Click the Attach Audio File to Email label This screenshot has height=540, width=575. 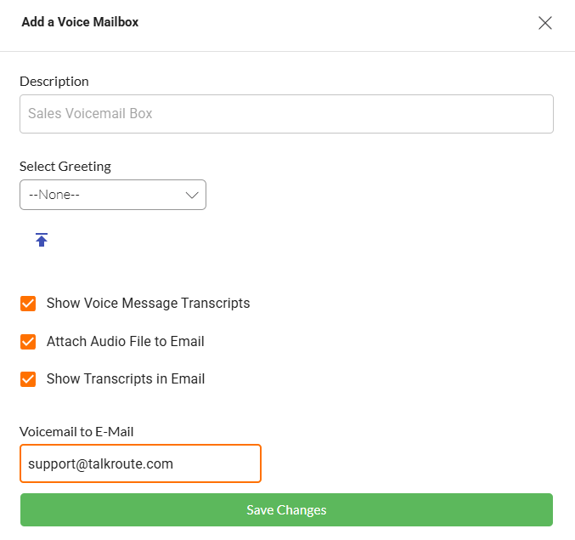point(125,342)
